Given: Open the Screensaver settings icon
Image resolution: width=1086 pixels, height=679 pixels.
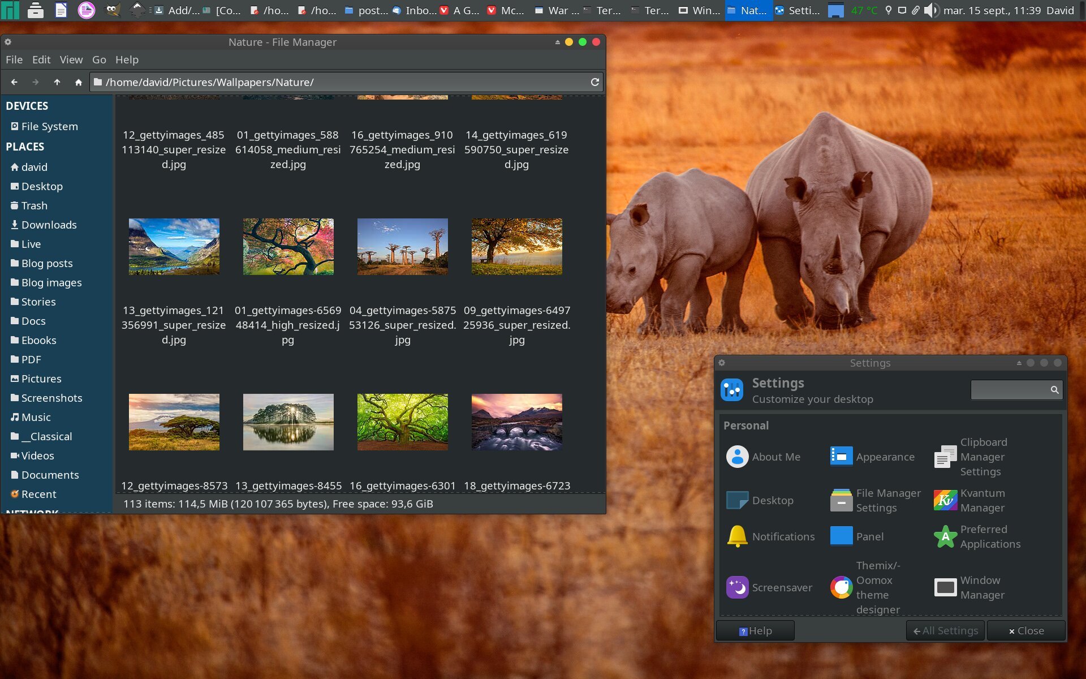Looking at the screenshot, I should coord(737,587).
